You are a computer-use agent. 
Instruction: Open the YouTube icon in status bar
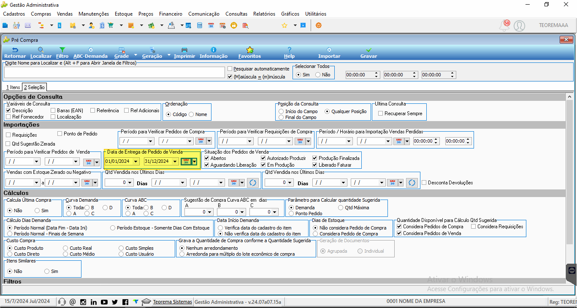pos(104,302)
